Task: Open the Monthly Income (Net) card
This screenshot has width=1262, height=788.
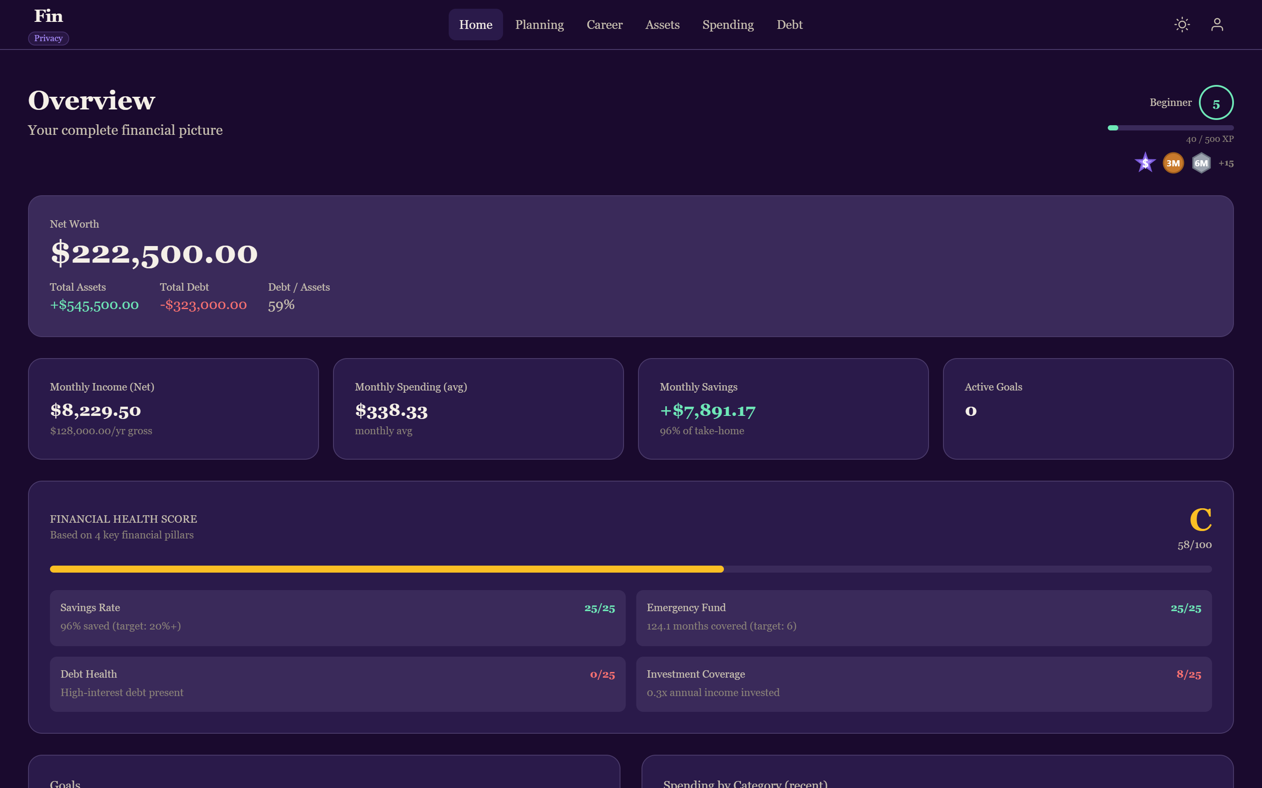Action: pos(174,408)
